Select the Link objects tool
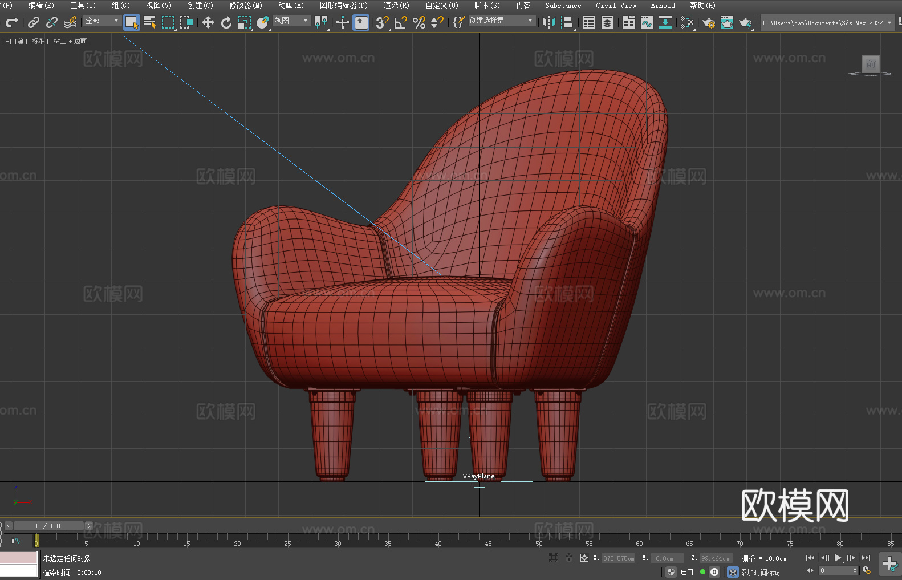The height and width of the screenshot is (580, 902). (x=34, y=22)
